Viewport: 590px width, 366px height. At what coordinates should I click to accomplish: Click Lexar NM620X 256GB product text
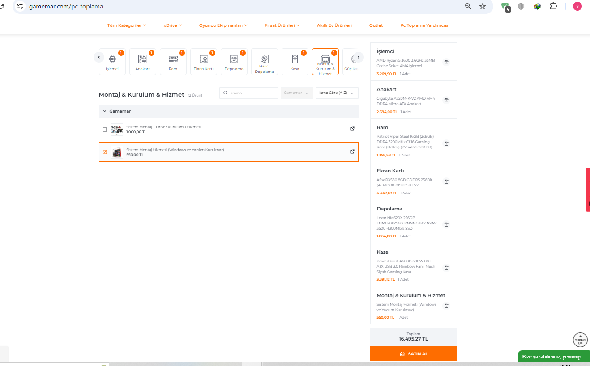click(407, 223)
